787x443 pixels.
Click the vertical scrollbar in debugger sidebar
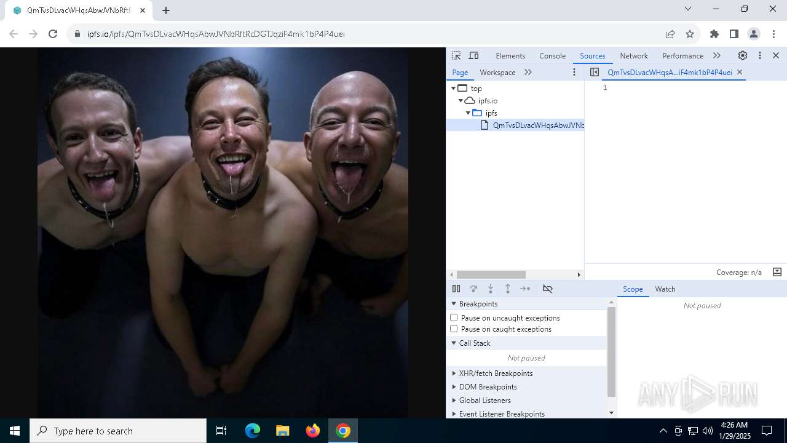(x=611, y=352)
